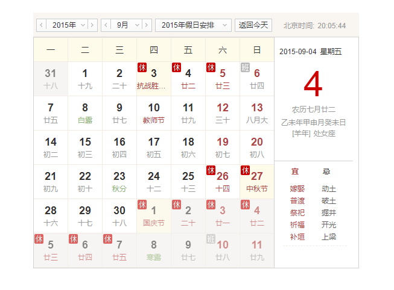Select September 24 十二
The image size is (394, 290).
[x=154, y=182]
